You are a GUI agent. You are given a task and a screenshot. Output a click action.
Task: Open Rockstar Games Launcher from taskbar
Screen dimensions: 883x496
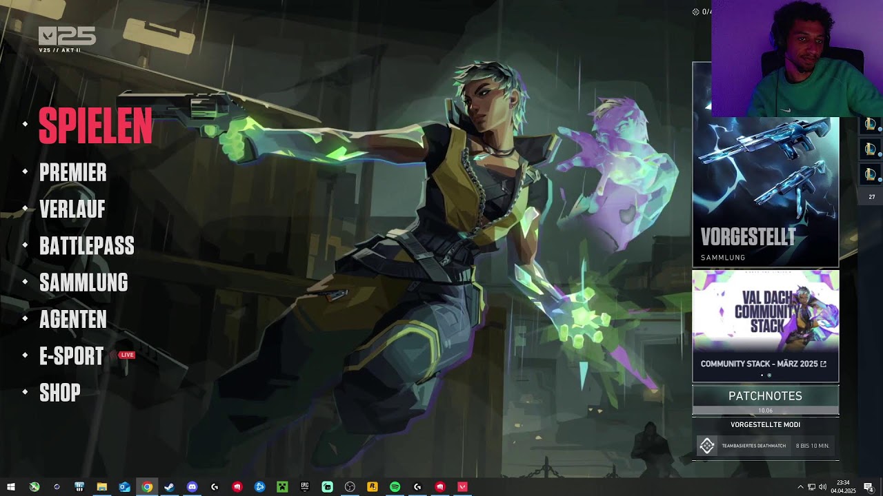pos(373,487)
